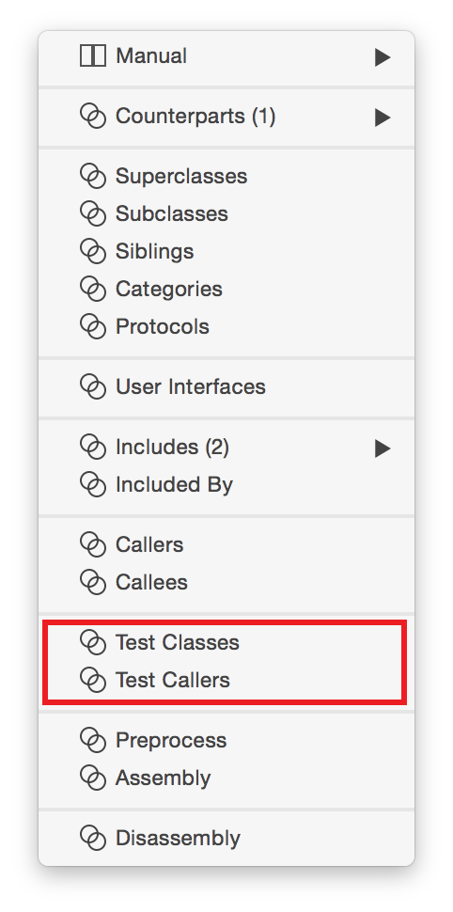Click the icon next to User Interfaces
This screenshot has width=453, height=912.
(93, 386)
